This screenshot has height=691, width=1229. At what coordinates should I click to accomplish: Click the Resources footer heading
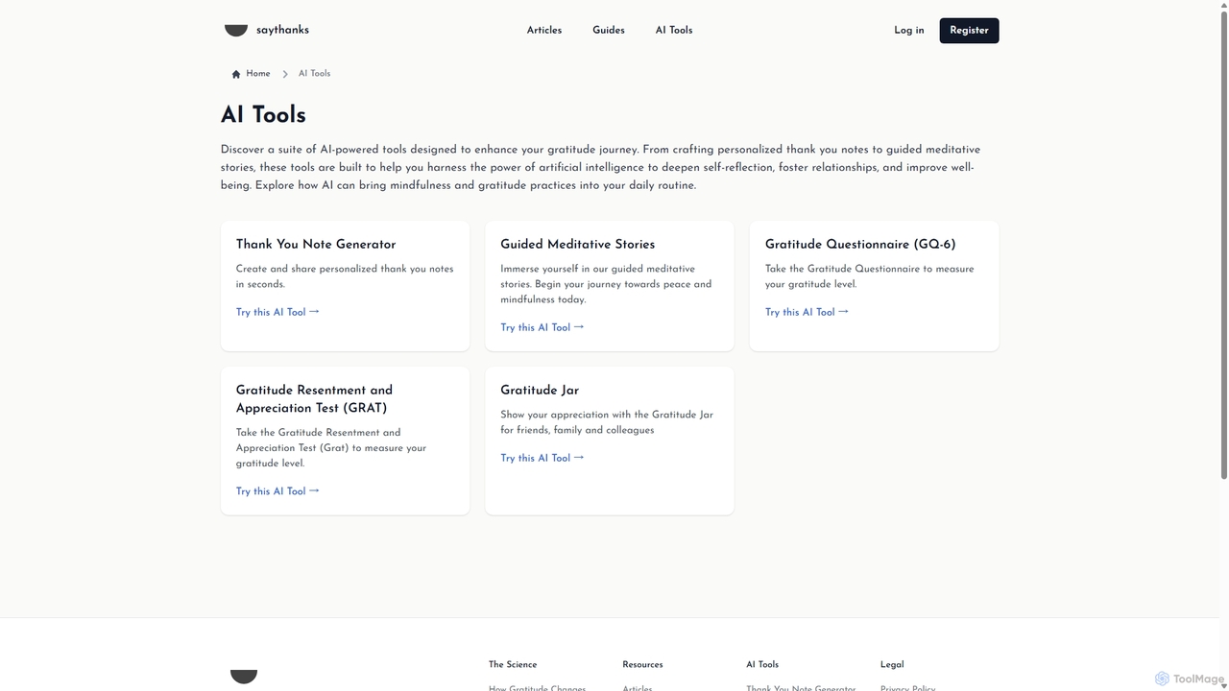click(x=642, y=664)
